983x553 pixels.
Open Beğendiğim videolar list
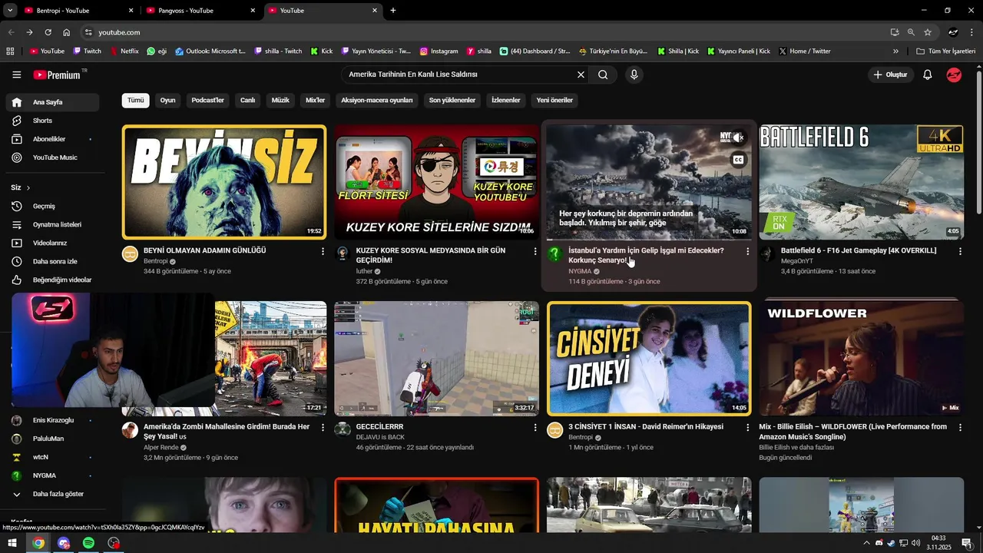(52, 280)
